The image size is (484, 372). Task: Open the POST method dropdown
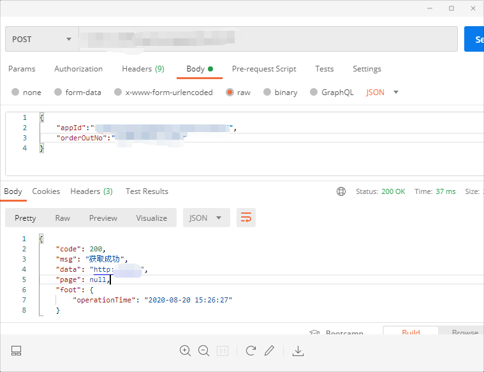pos(41,39)
